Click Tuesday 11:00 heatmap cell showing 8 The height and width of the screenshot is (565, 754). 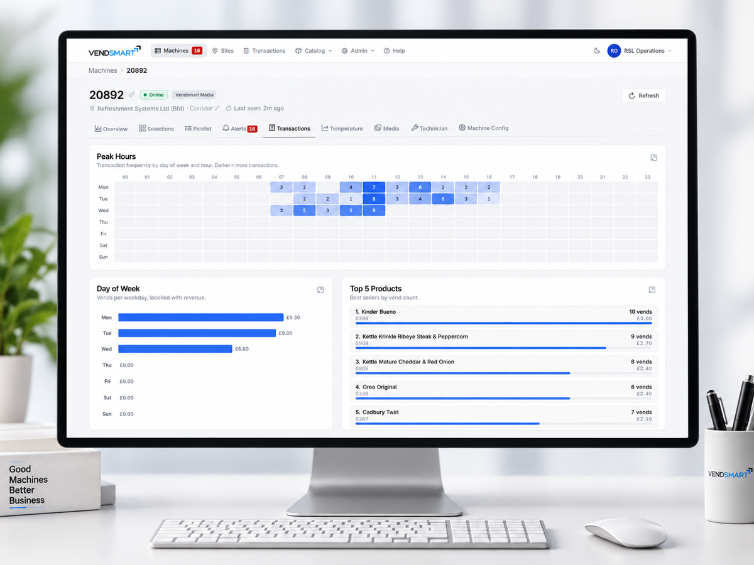pos(374,199)
